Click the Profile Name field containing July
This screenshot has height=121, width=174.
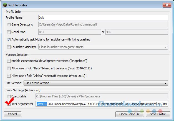(x=103, y=17)
